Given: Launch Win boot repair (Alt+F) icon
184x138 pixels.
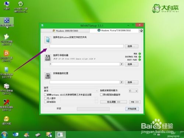Looking at the screenshot, I should tap(7, 89).
